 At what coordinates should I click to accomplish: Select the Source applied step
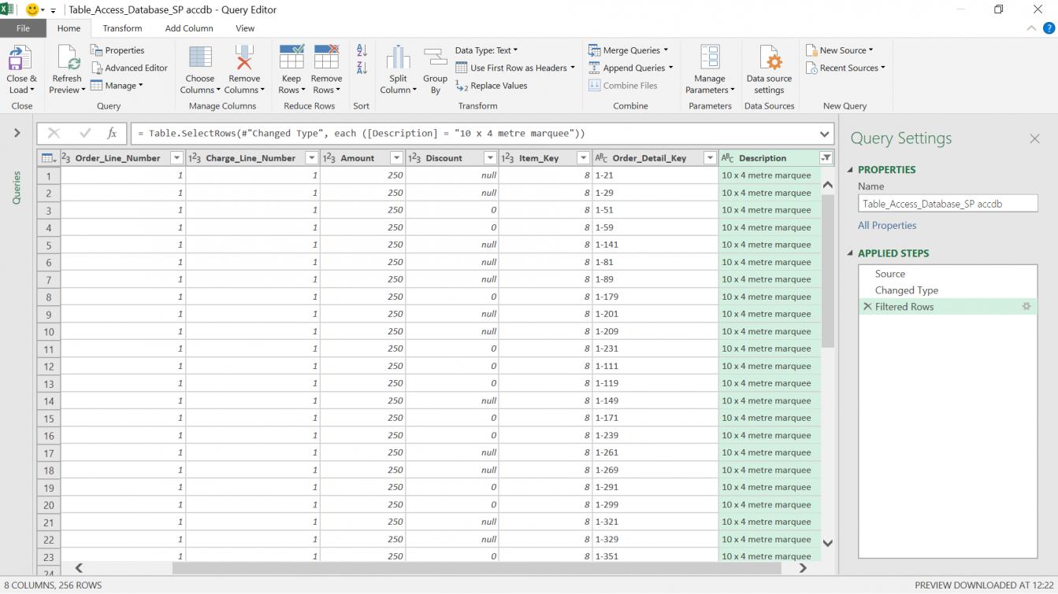[x=948, y=274]
